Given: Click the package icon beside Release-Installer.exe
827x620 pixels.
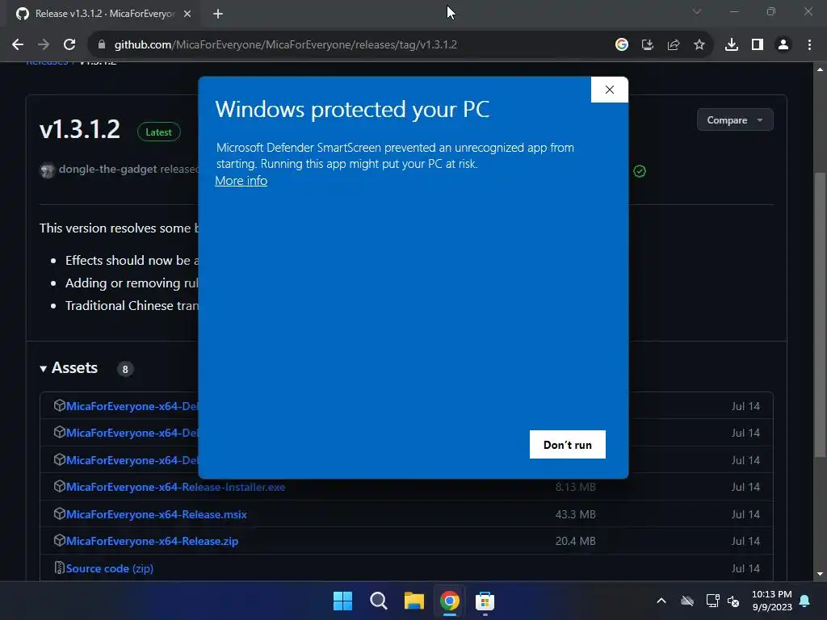Looking at the screenshot, I should (59, 485).
